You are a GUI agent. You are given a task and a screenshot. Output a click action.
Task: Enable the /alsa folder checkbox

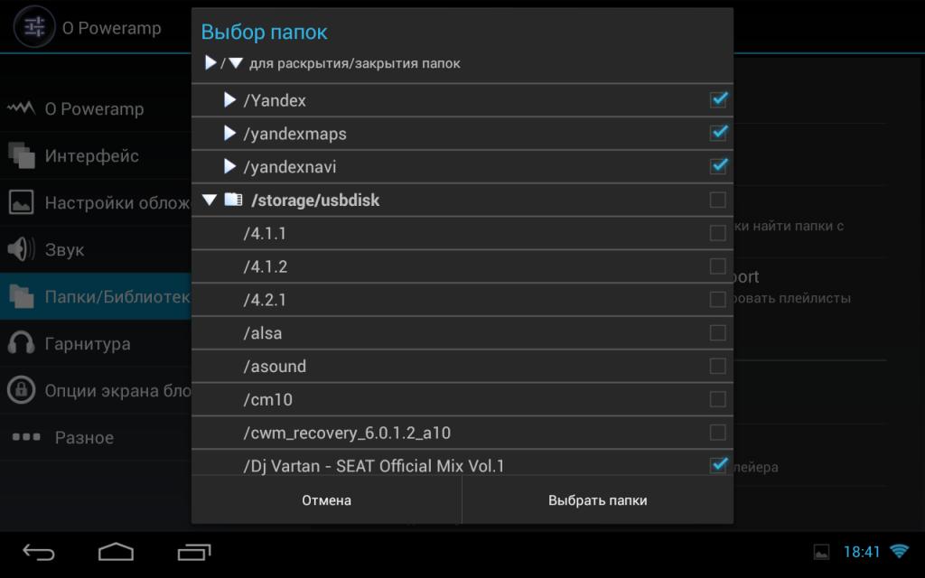point(717,332)
